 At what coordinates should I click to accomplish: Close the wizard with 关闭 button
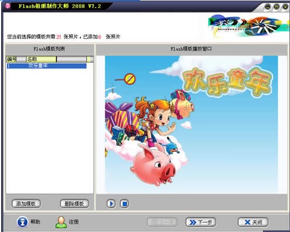pos(253,222)
